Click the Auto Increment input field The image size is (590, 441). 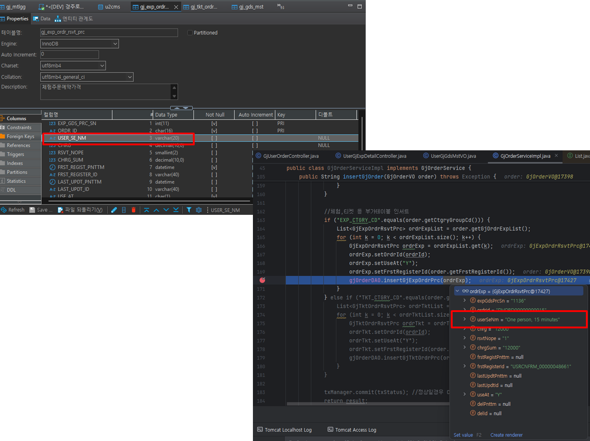click(69, 55)
